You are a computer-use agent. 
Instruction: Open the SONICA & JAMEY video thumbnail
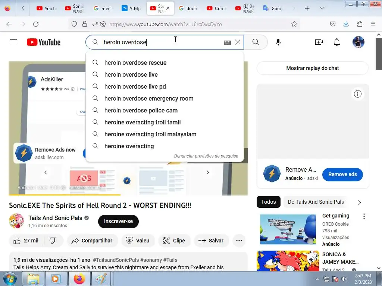[x=288, y=261]
